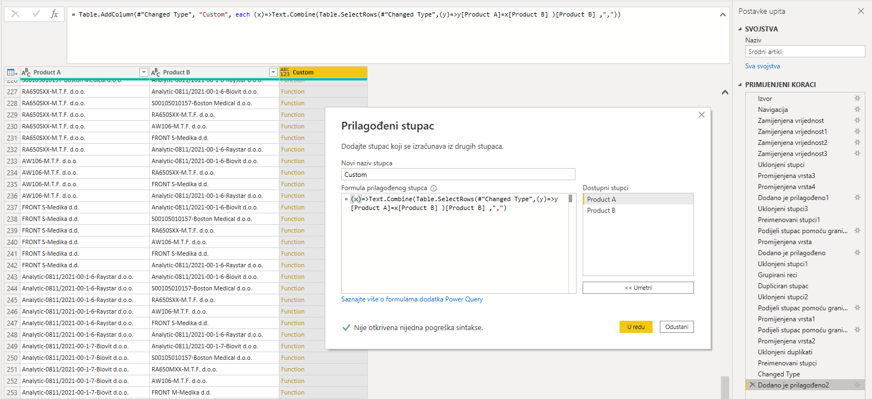Cancel formula edit with X icon
Image resolution: width=872 pixels, height=399 pixels.
(x=15, y=14)
